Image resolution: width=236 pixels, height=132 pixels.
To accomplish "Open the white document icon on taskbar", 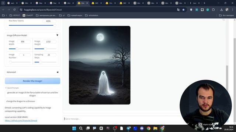I will point(122,128).
